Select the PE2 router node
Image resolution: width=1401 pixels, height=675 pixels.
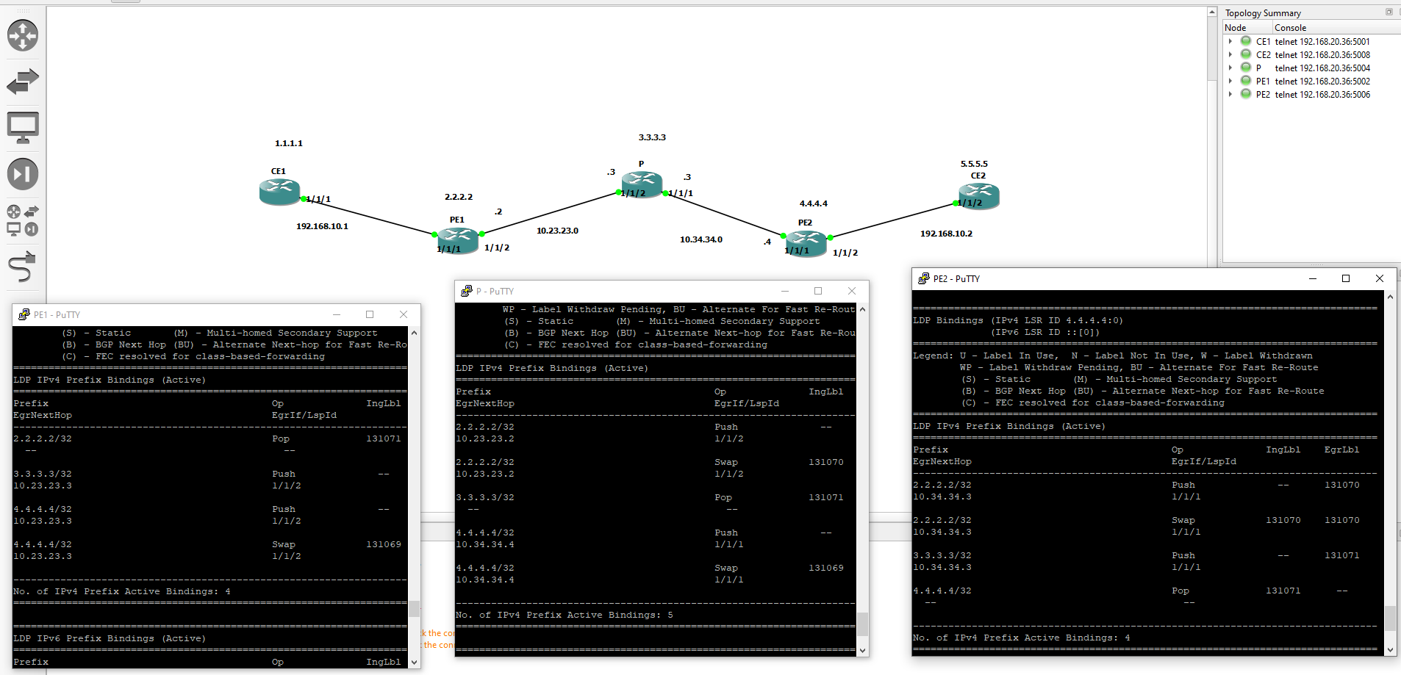tap(806, 242)
